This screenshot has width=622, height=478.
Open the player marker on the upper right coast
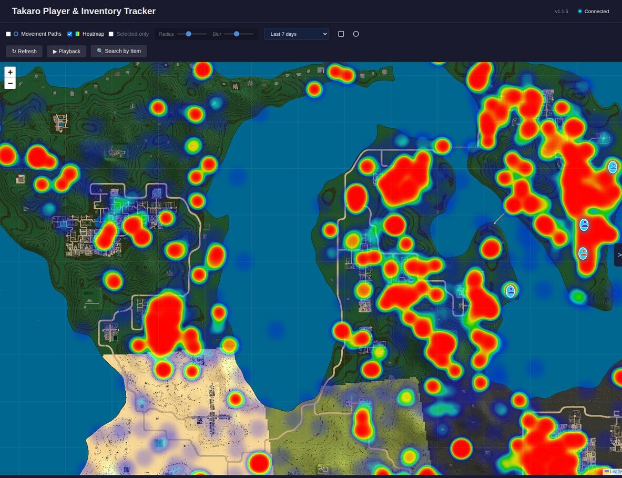pos(613,167)
